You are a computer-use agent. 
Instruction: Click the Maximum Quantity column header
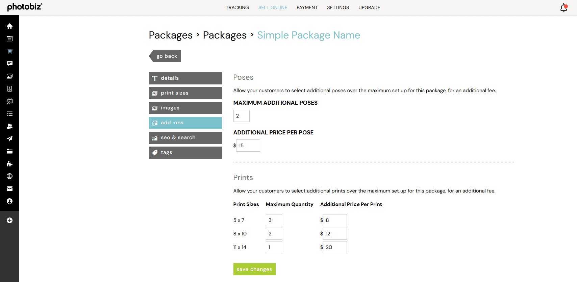[290, 204]
